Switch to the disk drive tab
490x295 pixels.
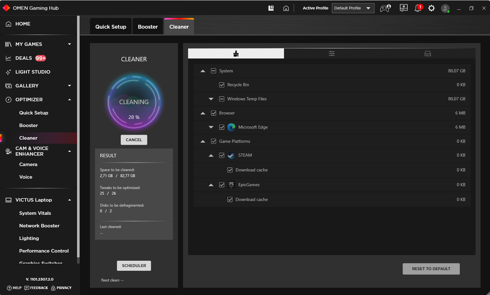[428, 53]
